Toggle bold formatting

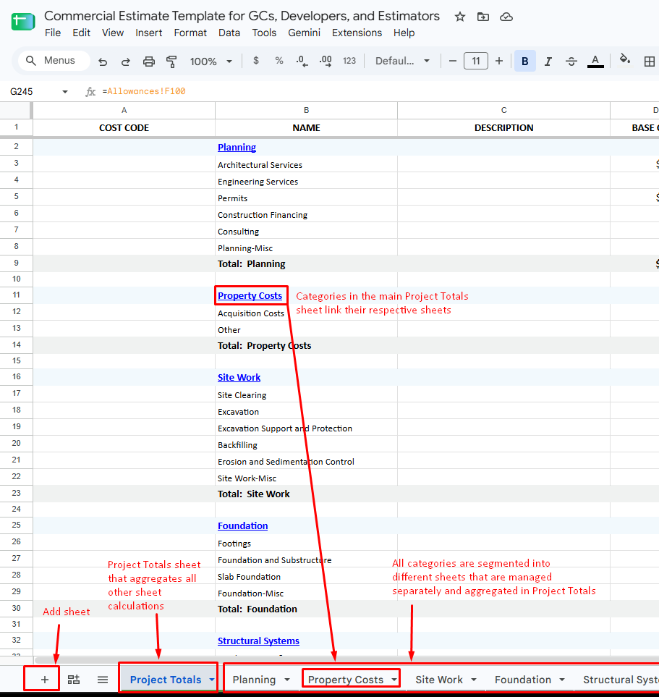(x=524, y=61)
